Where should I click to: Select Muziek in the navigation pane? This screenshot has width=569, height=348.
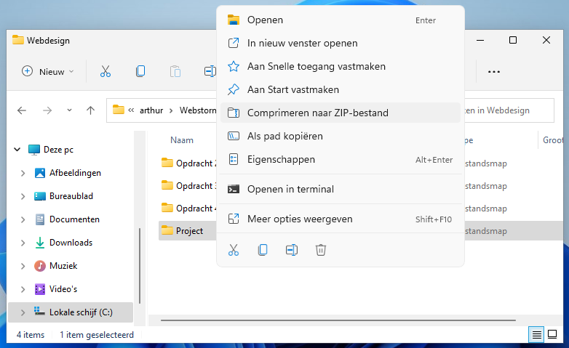(x=63, y=266)
